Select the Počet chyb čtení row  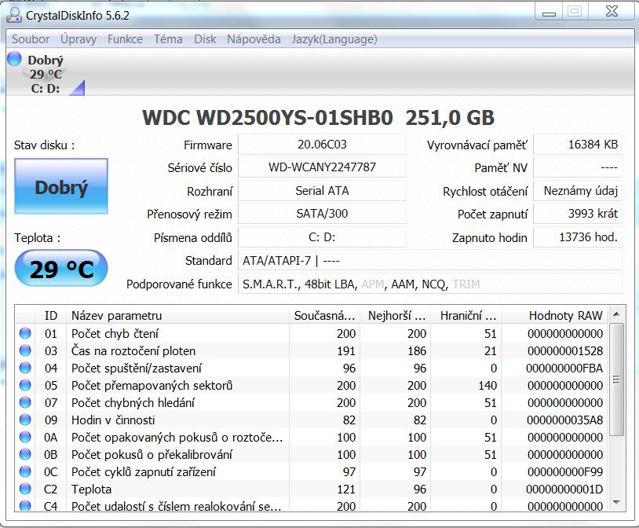[x=312, y=333]
